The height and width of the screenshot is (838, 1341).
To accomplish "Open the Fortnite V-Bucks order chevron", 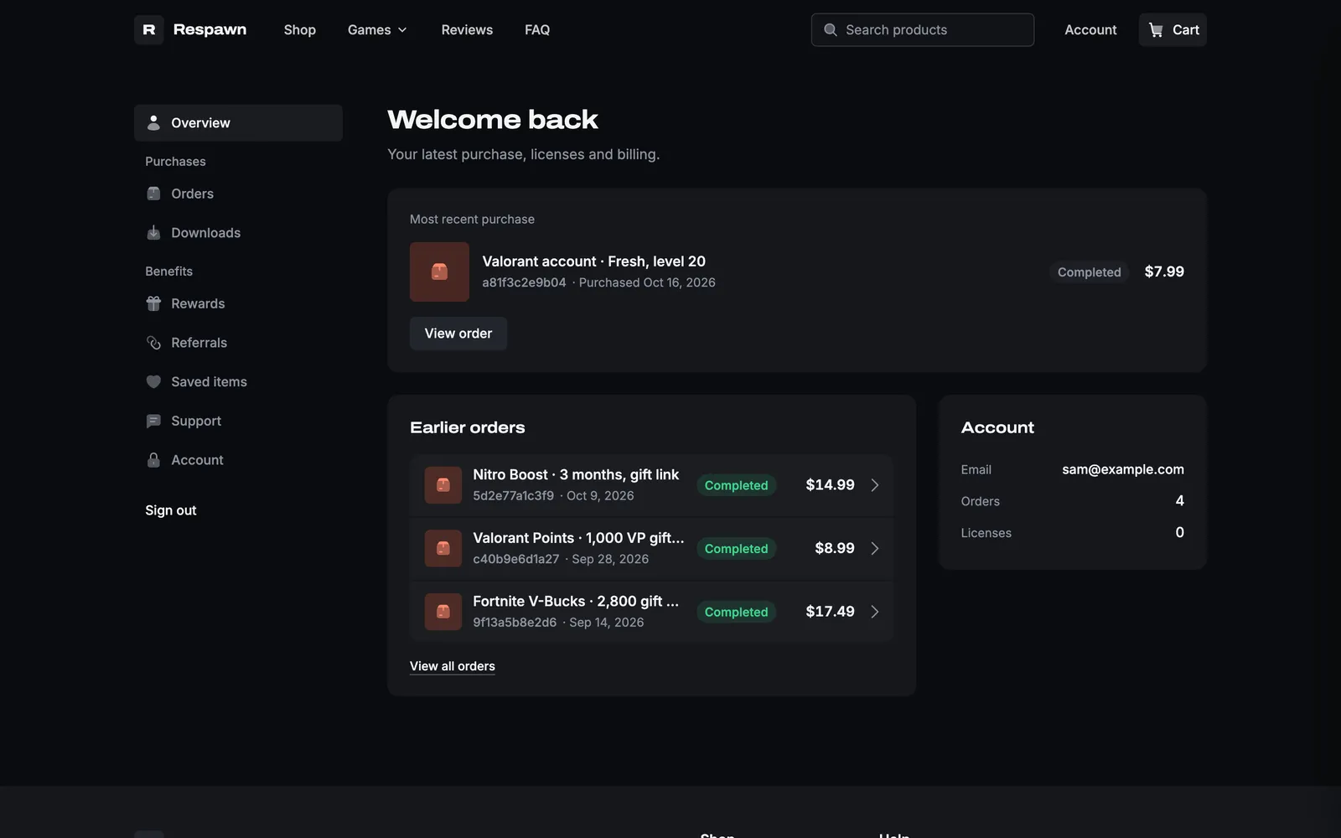I will point(875,612).
